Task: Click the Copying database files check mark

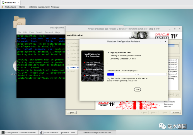Action: click(x=108, y=52)
